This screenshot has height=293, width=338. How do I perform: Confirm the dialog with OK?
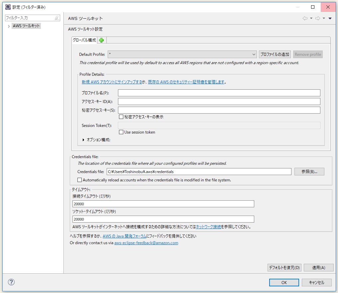[284, 282]
